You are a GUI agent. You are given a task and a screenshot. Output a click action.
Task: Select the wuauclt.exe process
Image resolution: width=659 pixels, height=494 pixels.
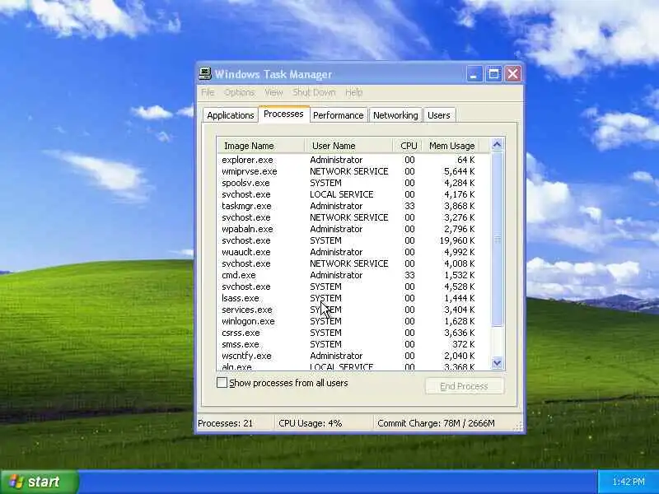tap(353, 252)
